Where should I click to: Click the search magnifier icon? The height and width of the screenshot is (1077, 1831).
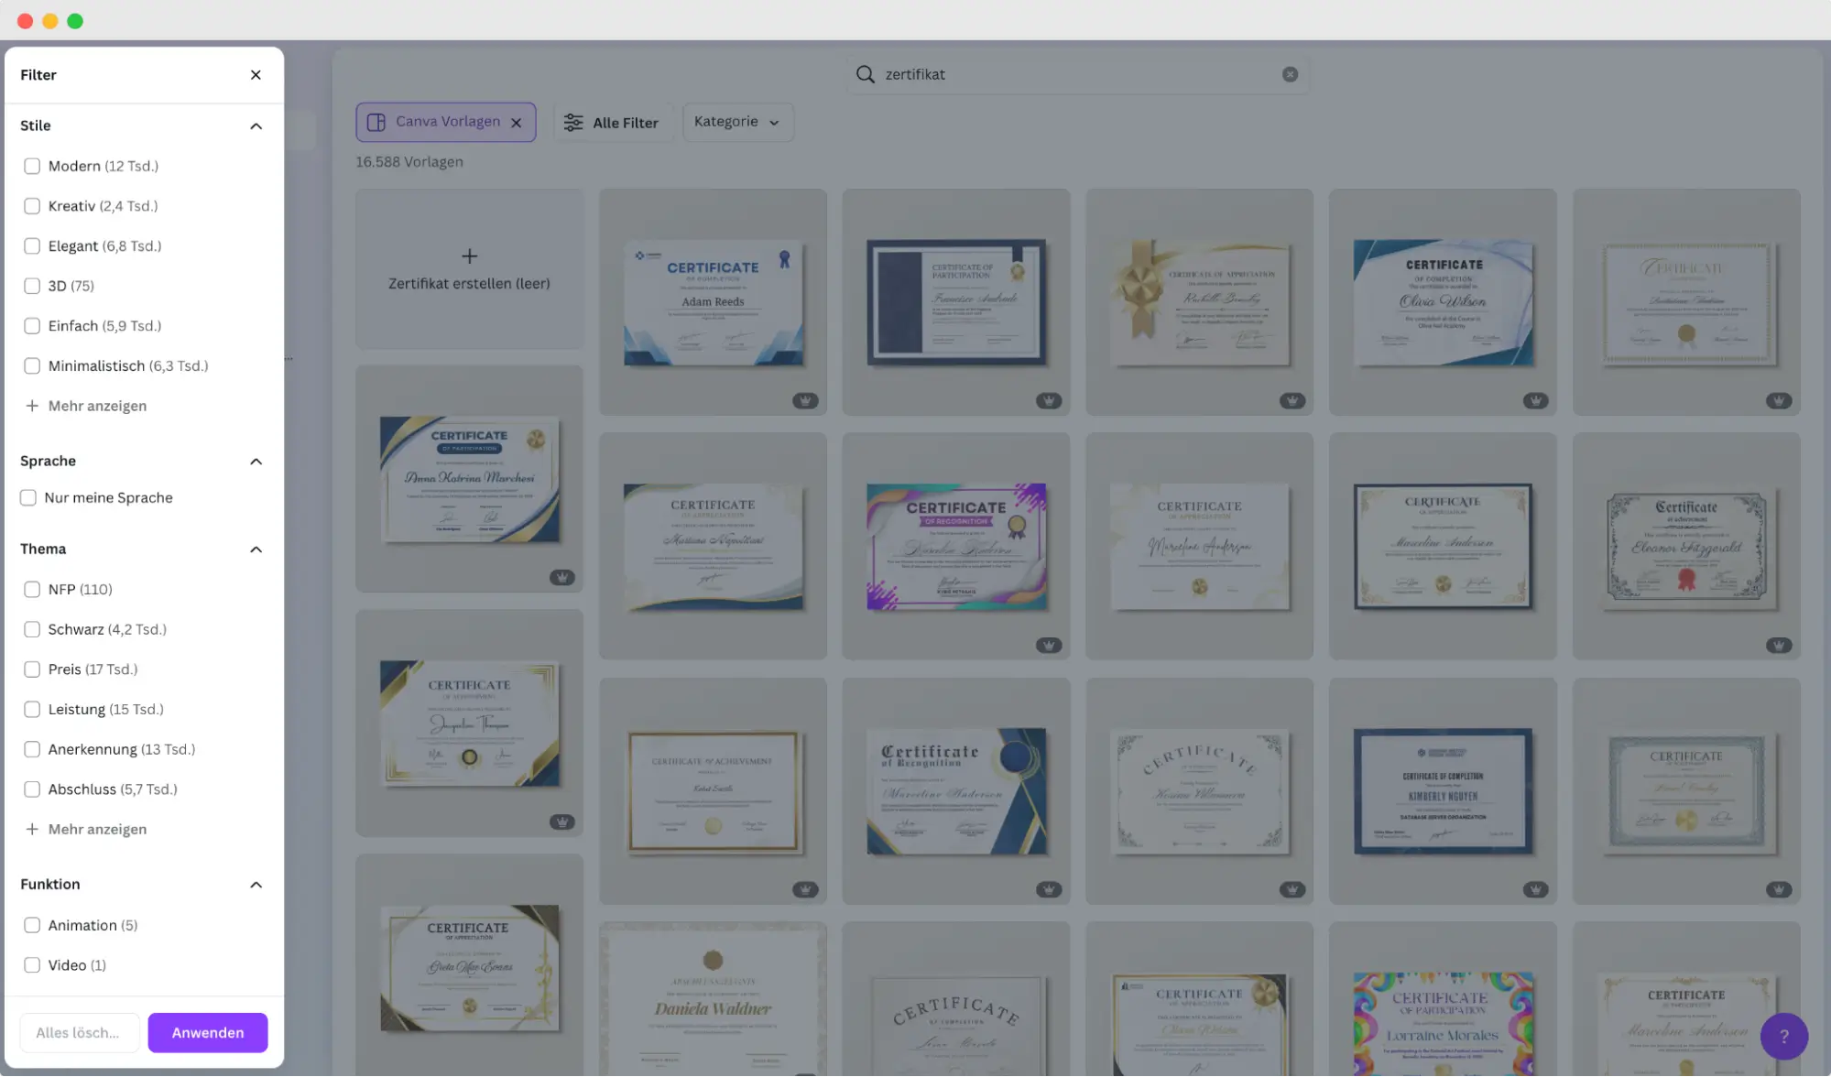pos(865,74)
